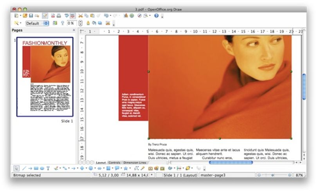
Task: Select the Line drawing tool
Action: tap(24, 168)
